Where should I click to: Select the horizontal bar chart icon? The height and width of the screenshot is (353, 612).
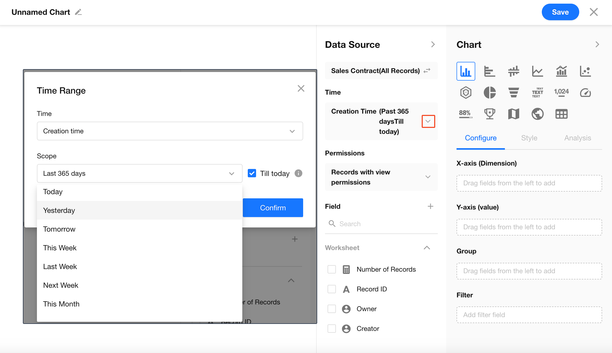(490, 71)
